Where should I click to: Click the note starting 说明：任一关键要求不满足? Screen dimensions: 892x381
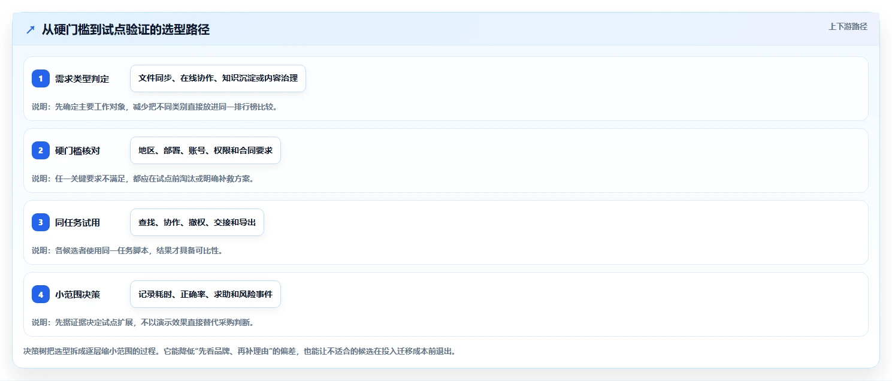pyautogui.click(x=143, y=179)
